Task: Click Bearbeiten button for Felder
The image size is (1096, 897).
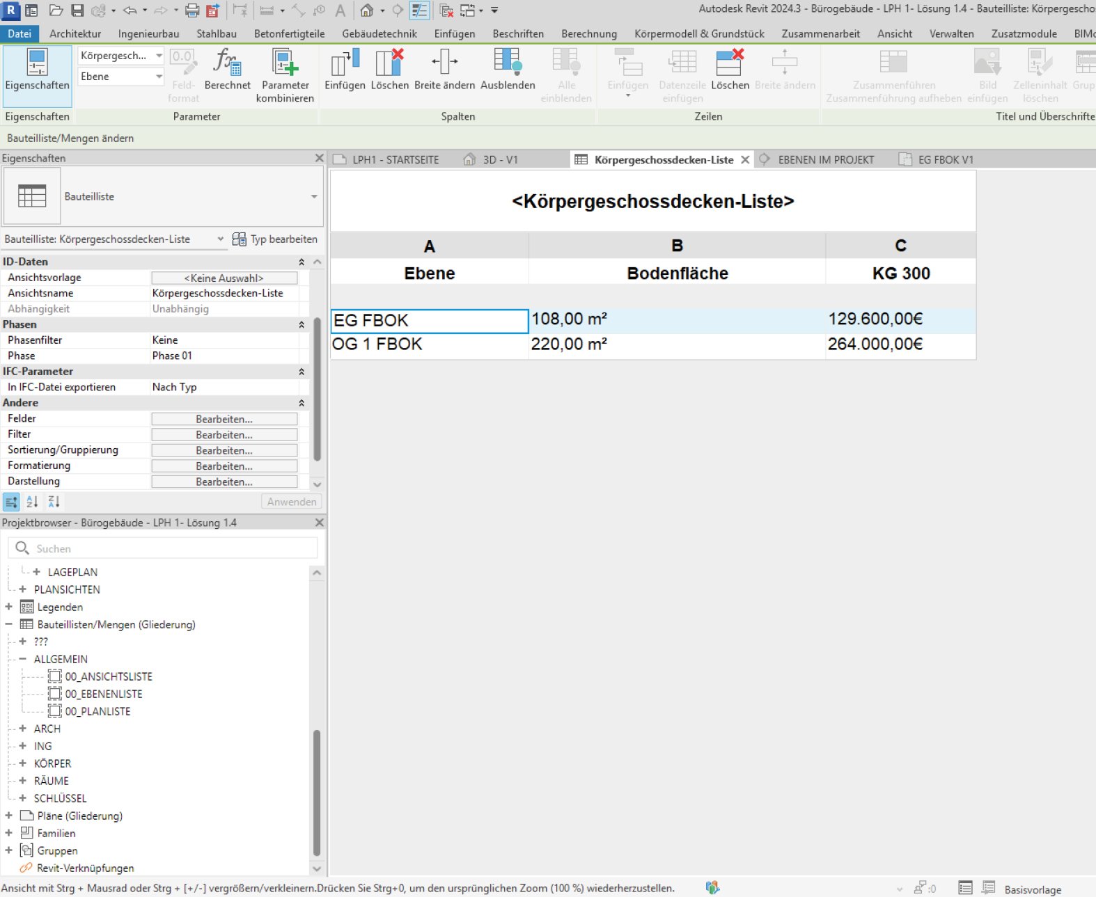Action: [224, 419]
